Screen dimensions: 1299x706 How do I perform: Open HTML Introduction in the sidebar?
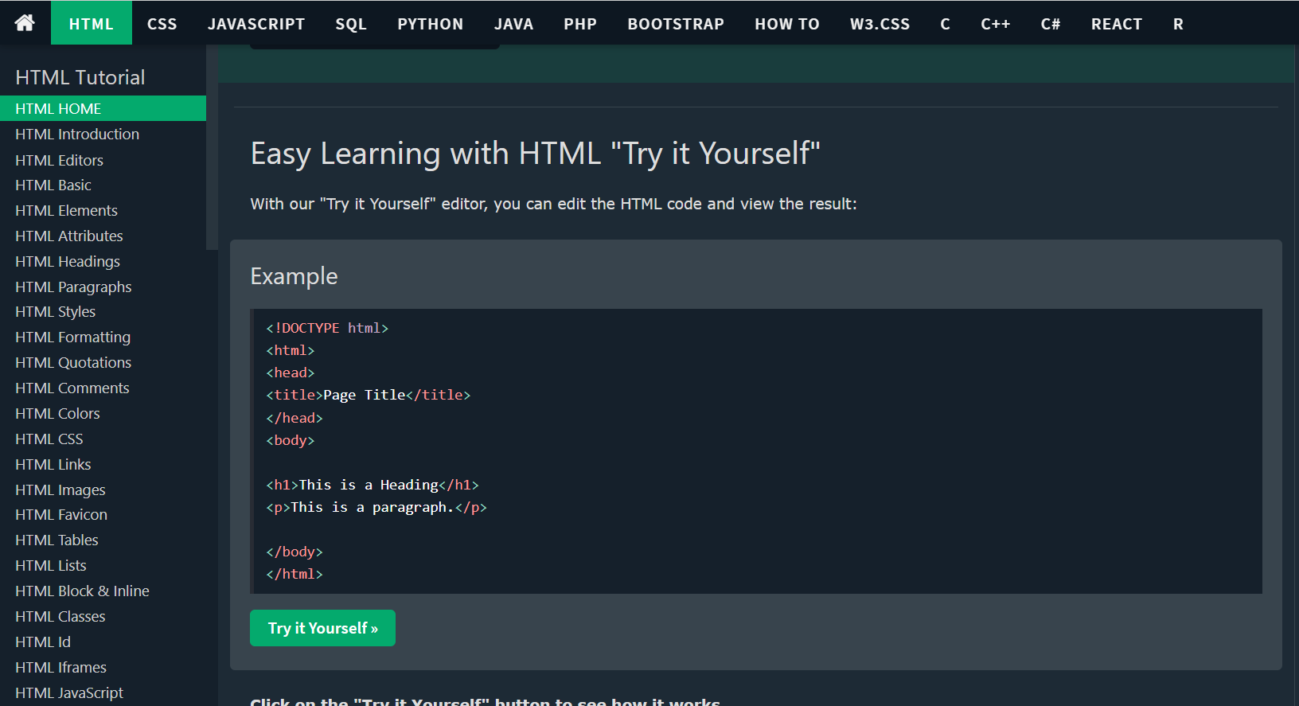click(103, 134)
